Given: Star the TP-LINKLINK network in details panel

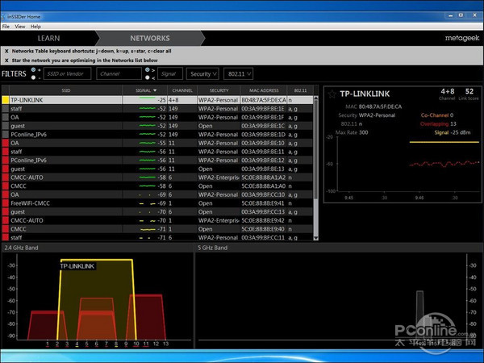Looking at the screenshot, I should (x=333, y=94).
